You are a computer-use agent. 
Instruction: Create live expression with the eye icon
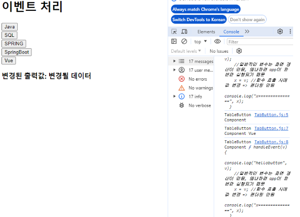pyautogui.click(x=218, y=41)
